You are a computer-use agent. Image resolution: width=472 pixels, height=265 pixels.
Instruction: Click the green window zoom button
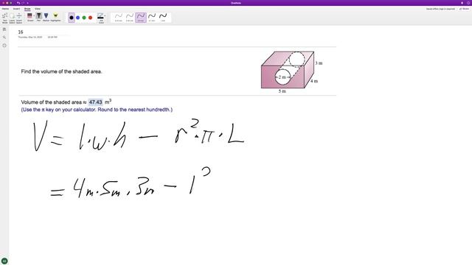(x=11, y=3)
